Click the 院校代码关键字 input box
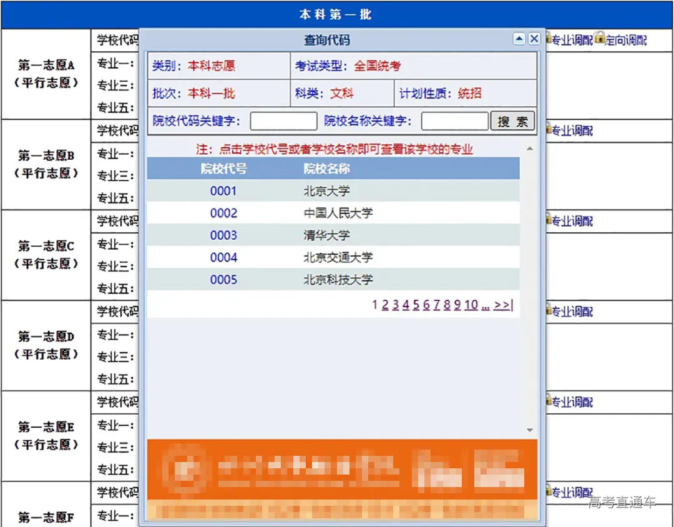 [x=283, y=121]
